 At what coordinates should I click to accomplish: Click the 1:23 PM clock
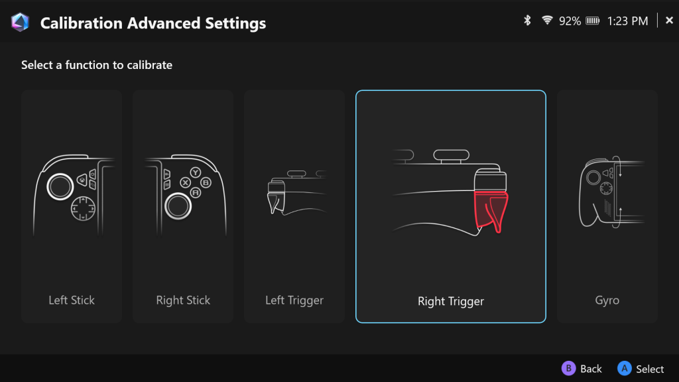click(x=627, y=21)
